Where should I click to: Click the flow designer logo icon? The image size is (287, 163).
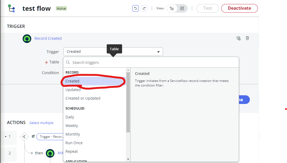[x=11, y=8]
